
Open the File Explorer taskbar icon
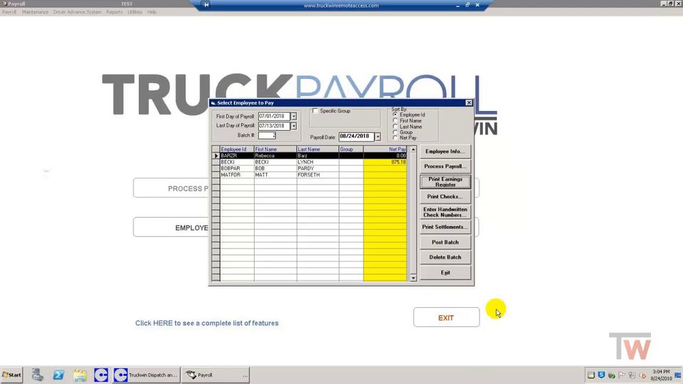(x=80, y=375)
